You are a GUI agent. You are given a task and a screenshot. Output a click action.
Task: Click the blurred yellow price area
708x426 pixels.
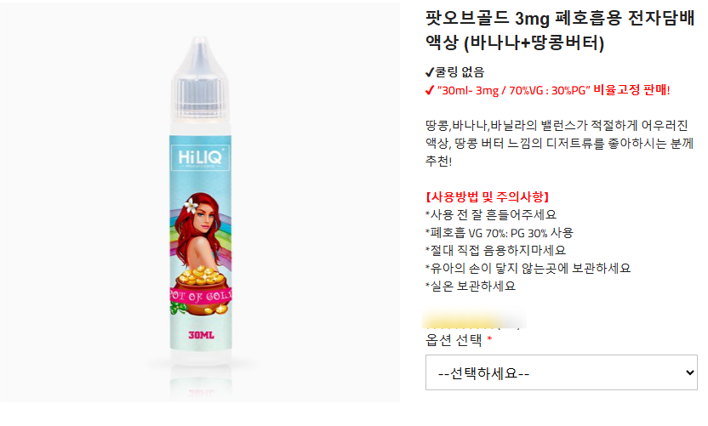[474, 320]
